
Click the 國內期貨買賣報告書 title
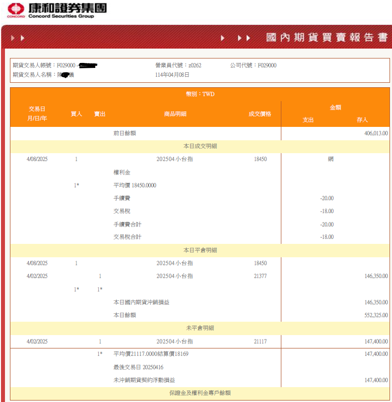click(x=327, y=38)
